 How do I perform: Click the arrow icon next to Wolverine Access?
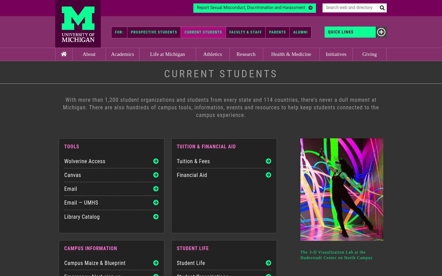coord(156,161)
